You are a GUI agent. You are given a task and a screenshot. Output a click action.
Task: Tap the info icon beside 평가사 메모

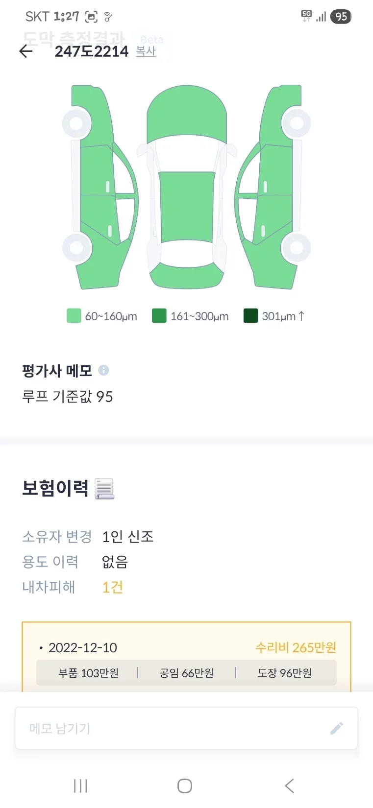click(x=103, y=370)
